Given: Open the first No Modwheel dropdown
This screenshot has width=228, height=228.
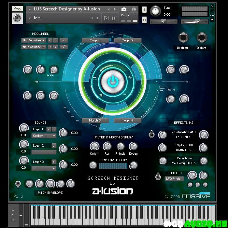Looking at the screenshot, I should coord(34,40).
